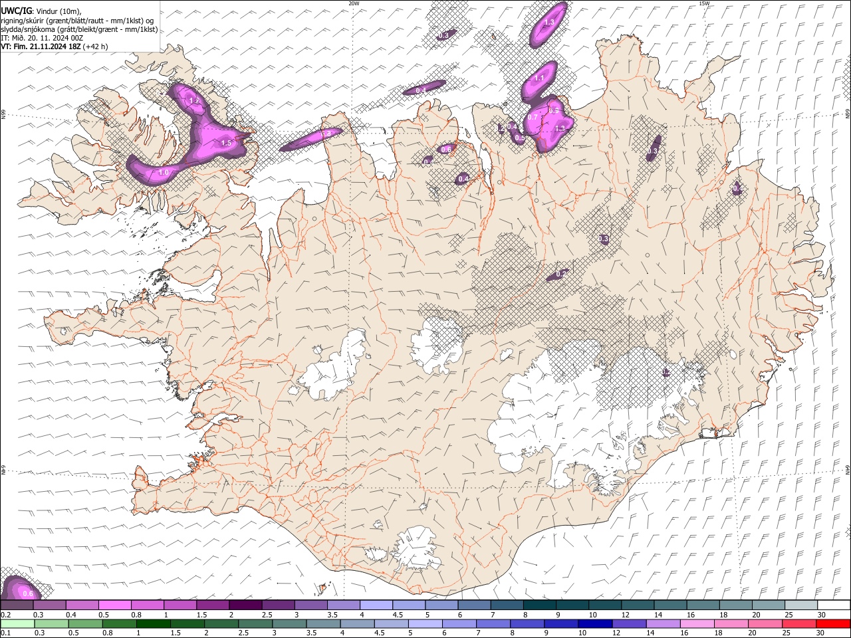Pick the white upper legend swatch after 30

(x=834, y=605)
